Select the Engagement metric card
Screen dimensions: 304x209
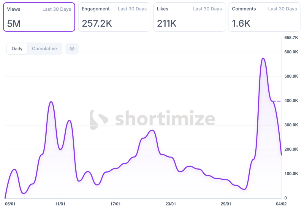(114, 17)
